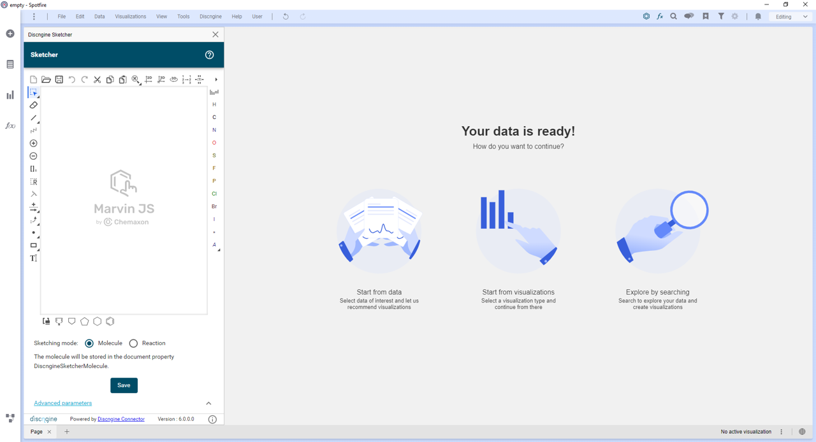Open Advanced parameters link
This screenshot has width=816, height=442.
coord(62,403)
